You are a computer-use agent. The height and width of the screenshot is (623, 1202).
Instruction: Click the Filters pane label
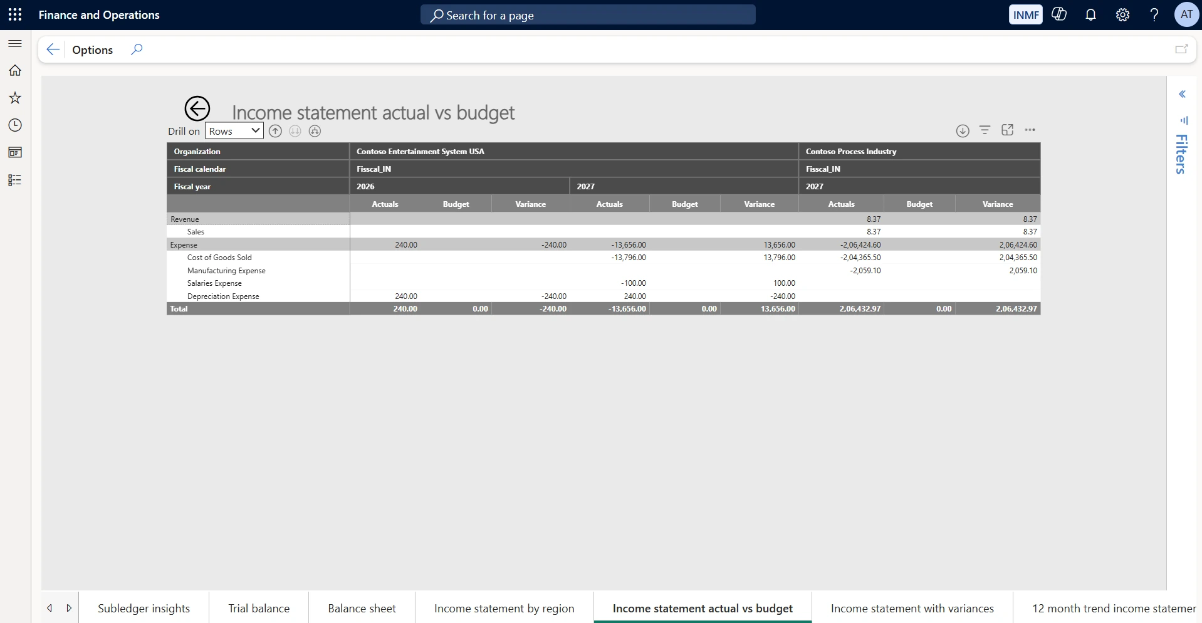(1181, 154)
